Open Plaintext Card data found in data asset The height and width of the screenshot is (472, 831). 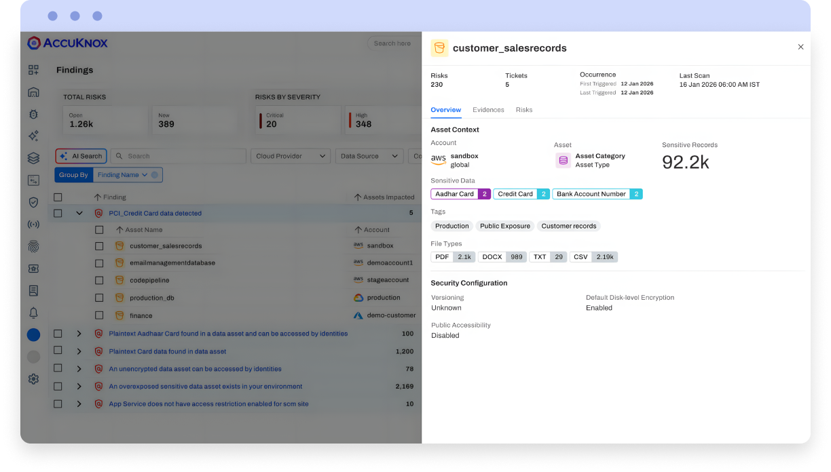click(168, 351)
